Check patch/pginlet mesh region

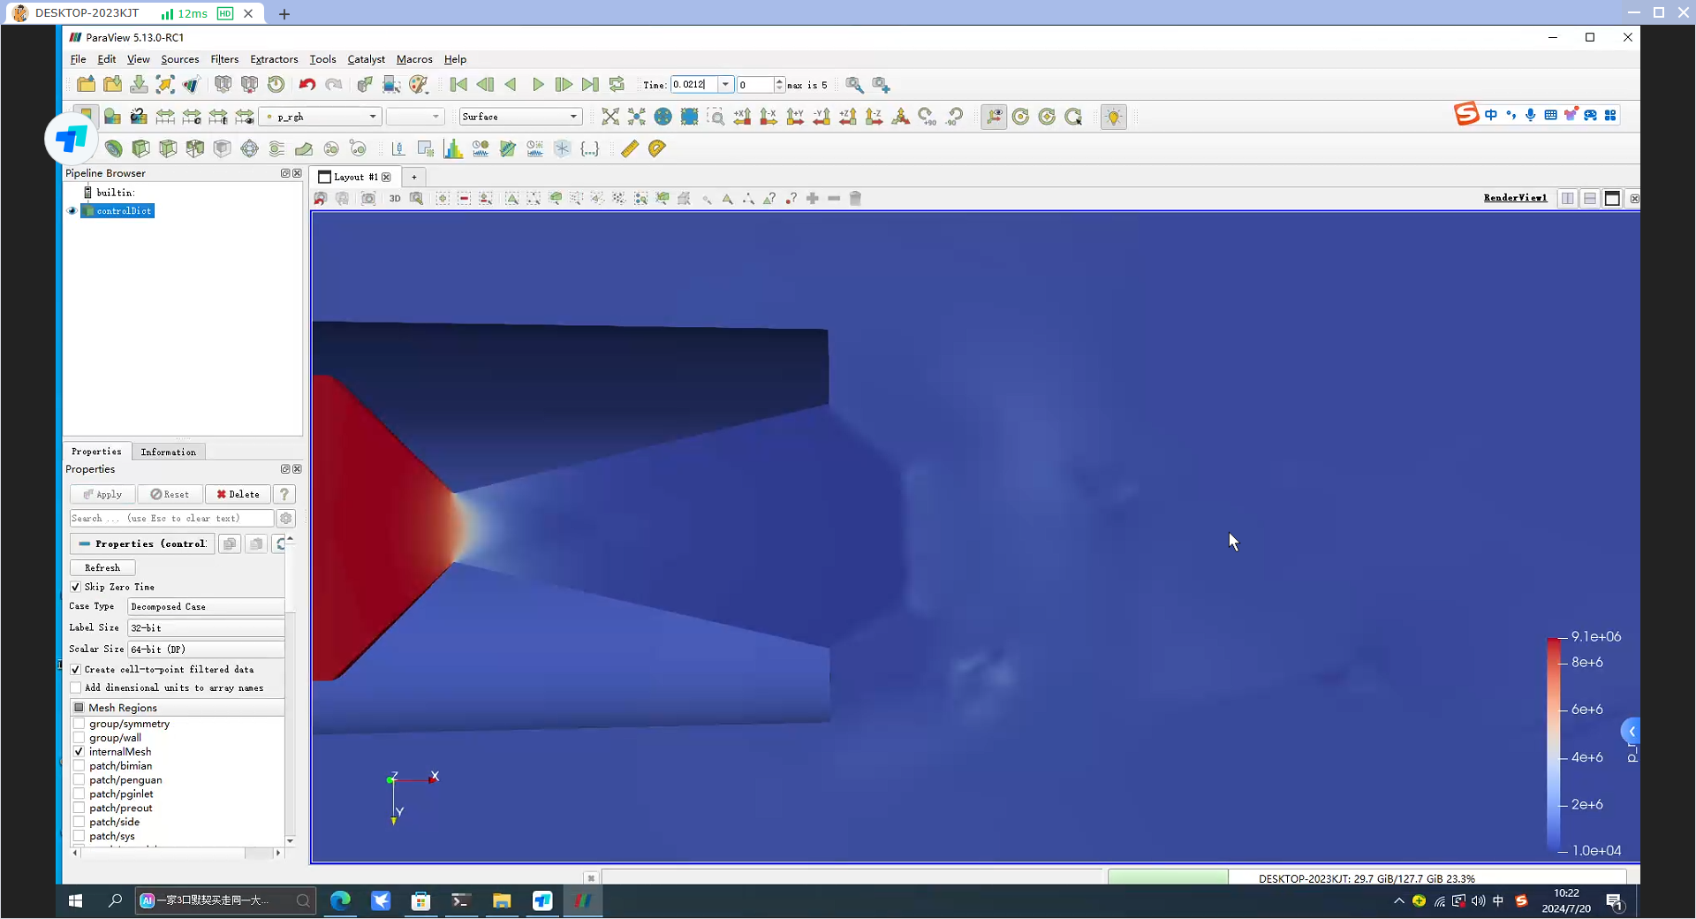pyautogui.click(x=79, y=794)
